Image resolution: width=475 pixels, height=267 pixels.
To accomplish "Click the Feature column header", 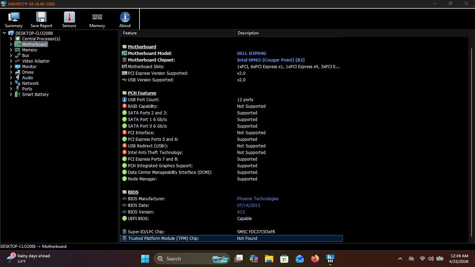I will [x=177, y=33].
